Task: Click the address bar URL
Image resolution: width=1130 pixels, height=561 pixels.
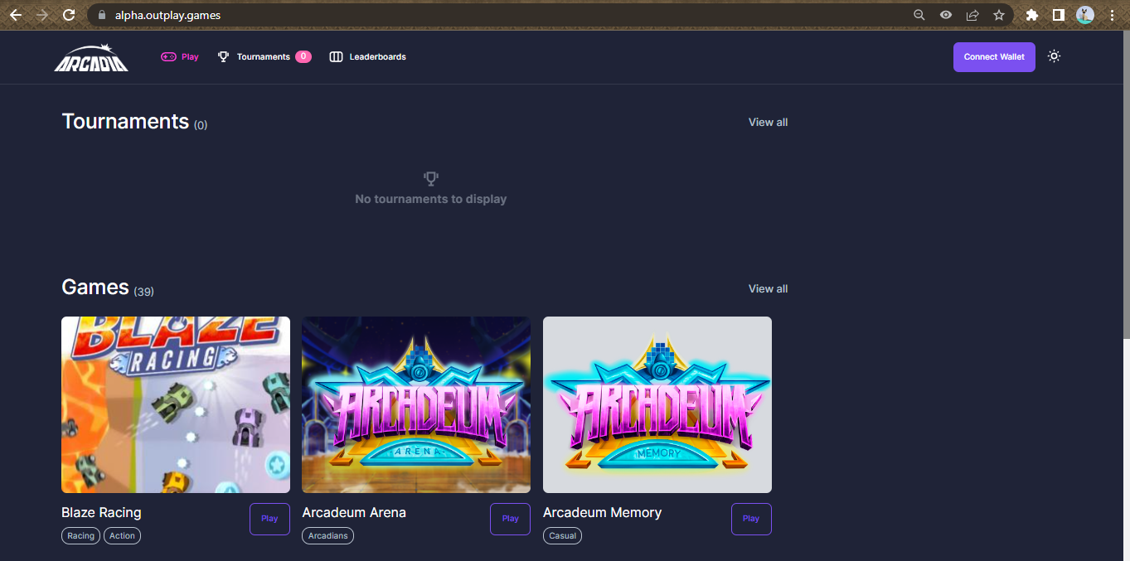Action: click(x=167, y=15)
